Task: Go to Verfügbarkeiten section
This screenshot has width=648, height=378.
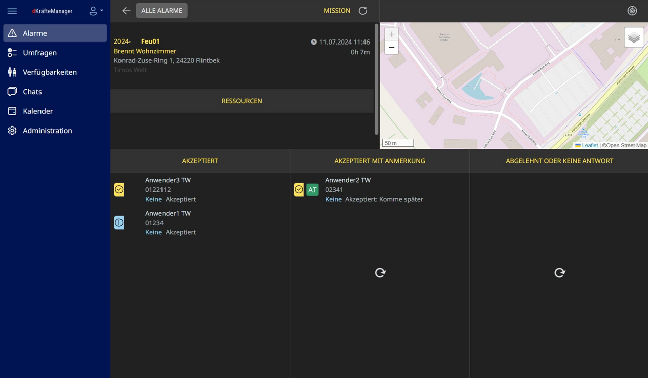Action: 50,72
